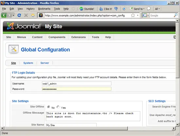180x136 pixels.
Task: Bookmark page with the star icon
Action: click(133, 15)
